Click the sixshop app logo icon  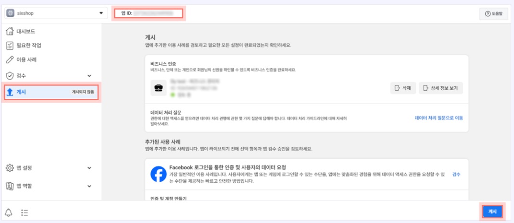click(x=10, y=13)
